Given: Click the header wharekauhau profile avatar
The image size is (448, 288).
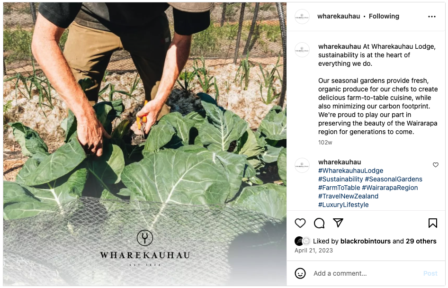Looking at the screenshot, I should 302,17.
